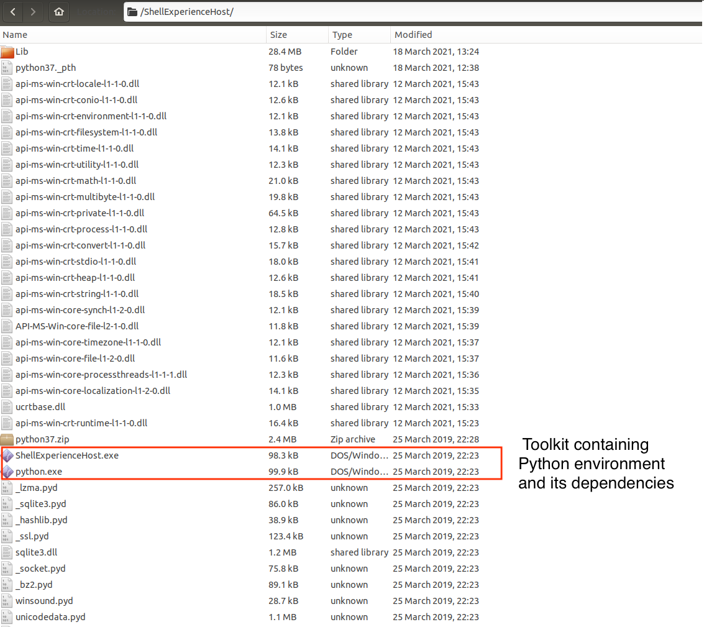Click the 25 March 2019, 22:28 modified date

click(436, 439)
